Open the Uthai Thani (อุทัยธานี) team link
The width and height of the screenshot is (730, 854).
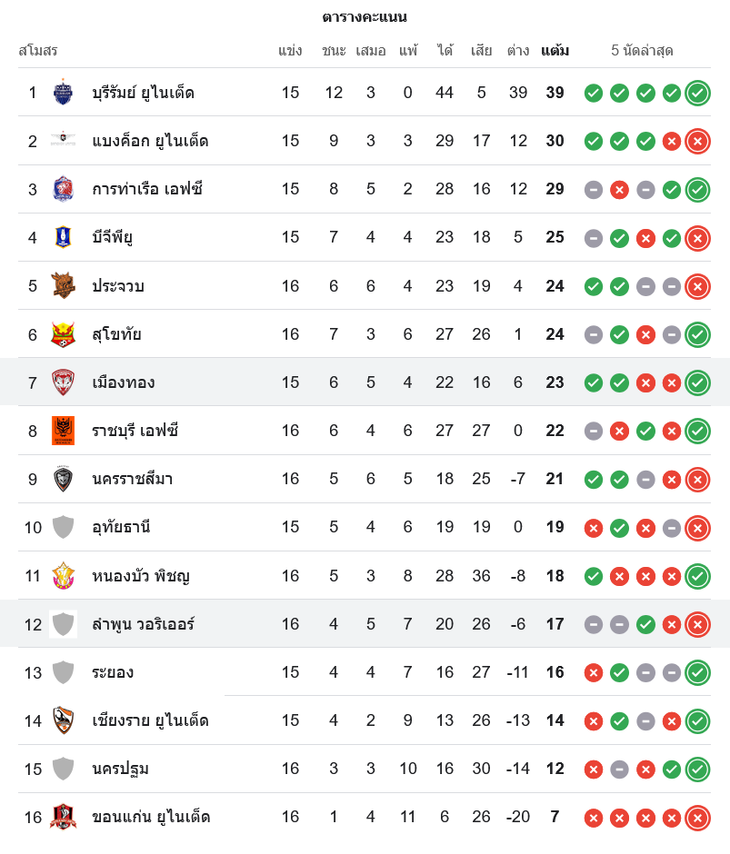coord(121,527)
